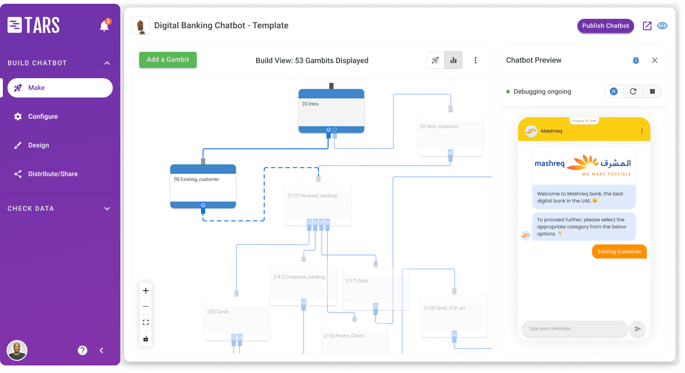Screen dimensions: 685x373
Task: Collapse the sidebar with the left chevron
Action: click(101, 350)
